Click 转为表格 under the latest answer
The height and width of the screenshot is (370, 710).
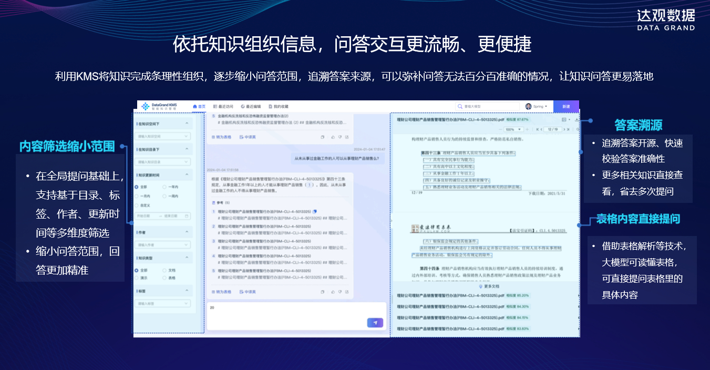[x=221, y=292]
